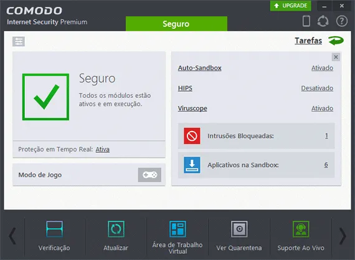Launch Área de Trabalho Virtual
355x260 pixels.
click(x=177, y=238)
